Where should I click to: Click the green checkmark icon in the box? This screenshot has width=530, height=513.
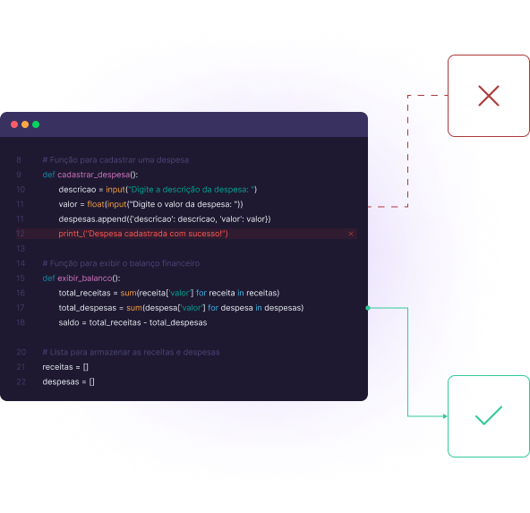click(489, 415)
